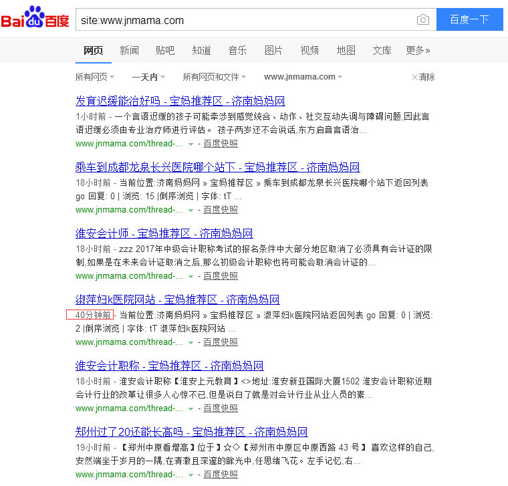The image size is (508, 486).
Task: Open result 淑萍妇k医院网站 - 宝妈推荐区
Action: tap(178, 299)
